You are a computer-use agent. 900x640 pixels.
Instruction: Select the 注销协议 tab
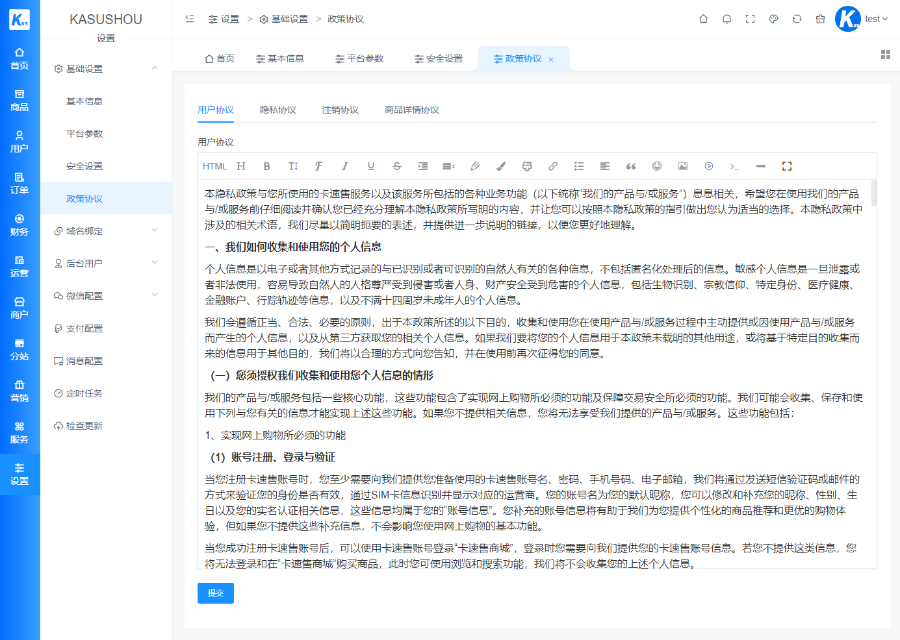(x=341, y=110)
